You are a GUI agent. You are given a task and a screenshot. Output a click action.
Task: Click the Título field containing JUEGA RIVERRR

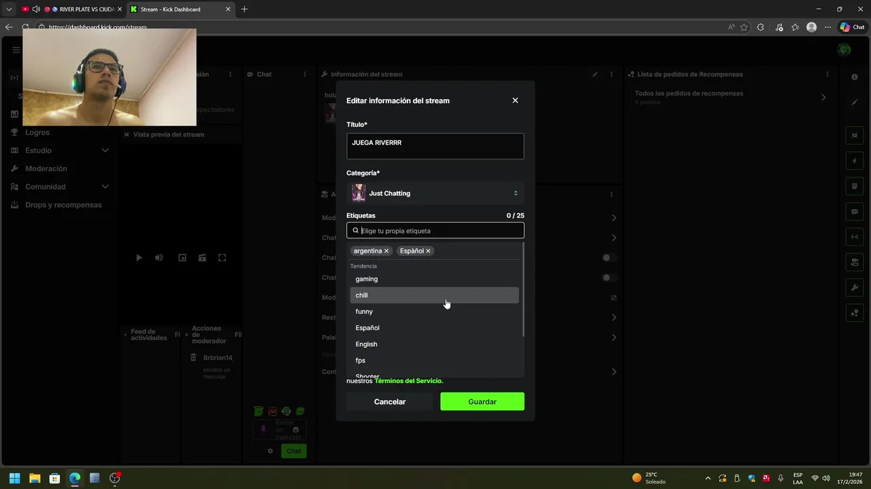[435, 146]
